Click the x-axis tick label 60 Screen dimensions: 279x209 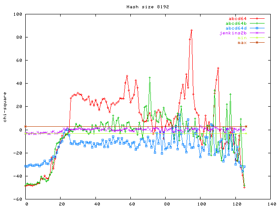pos(131,204)
